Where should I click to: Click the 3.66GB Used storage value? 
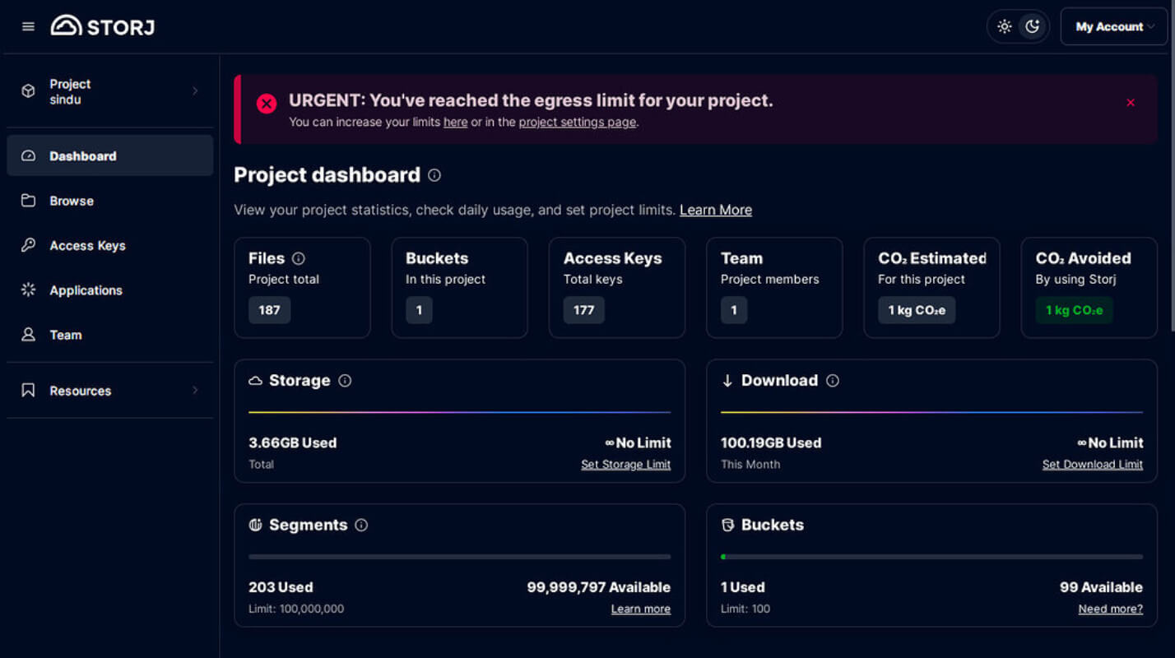click(292, 443)
